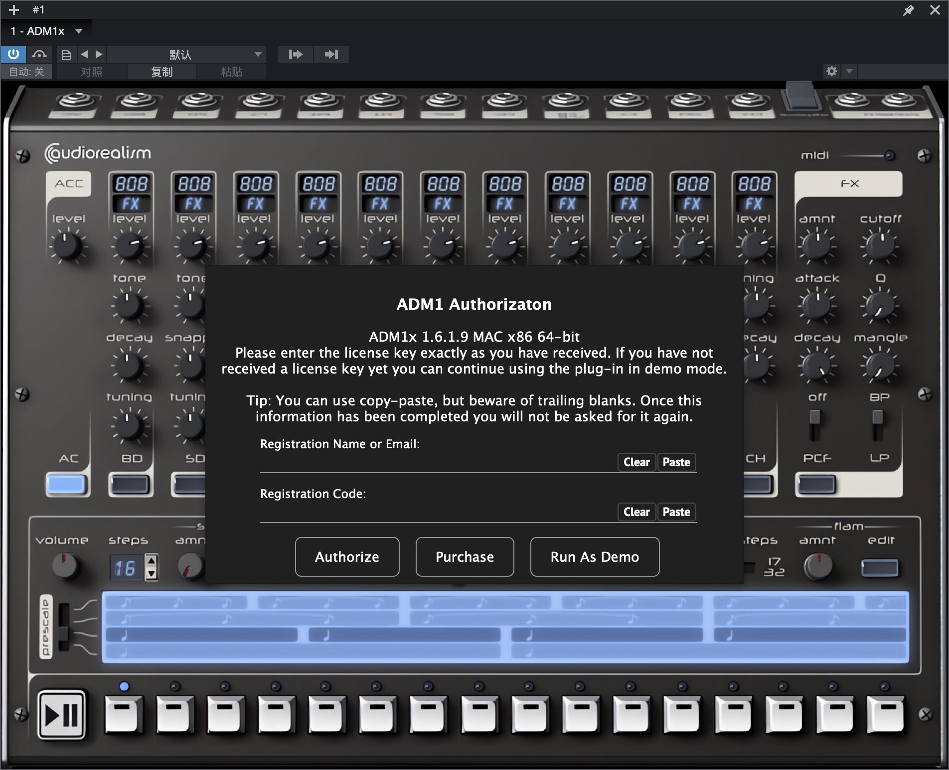949x770 pixels.
Task: Click the BD tone knob
Action: (129, 305)
